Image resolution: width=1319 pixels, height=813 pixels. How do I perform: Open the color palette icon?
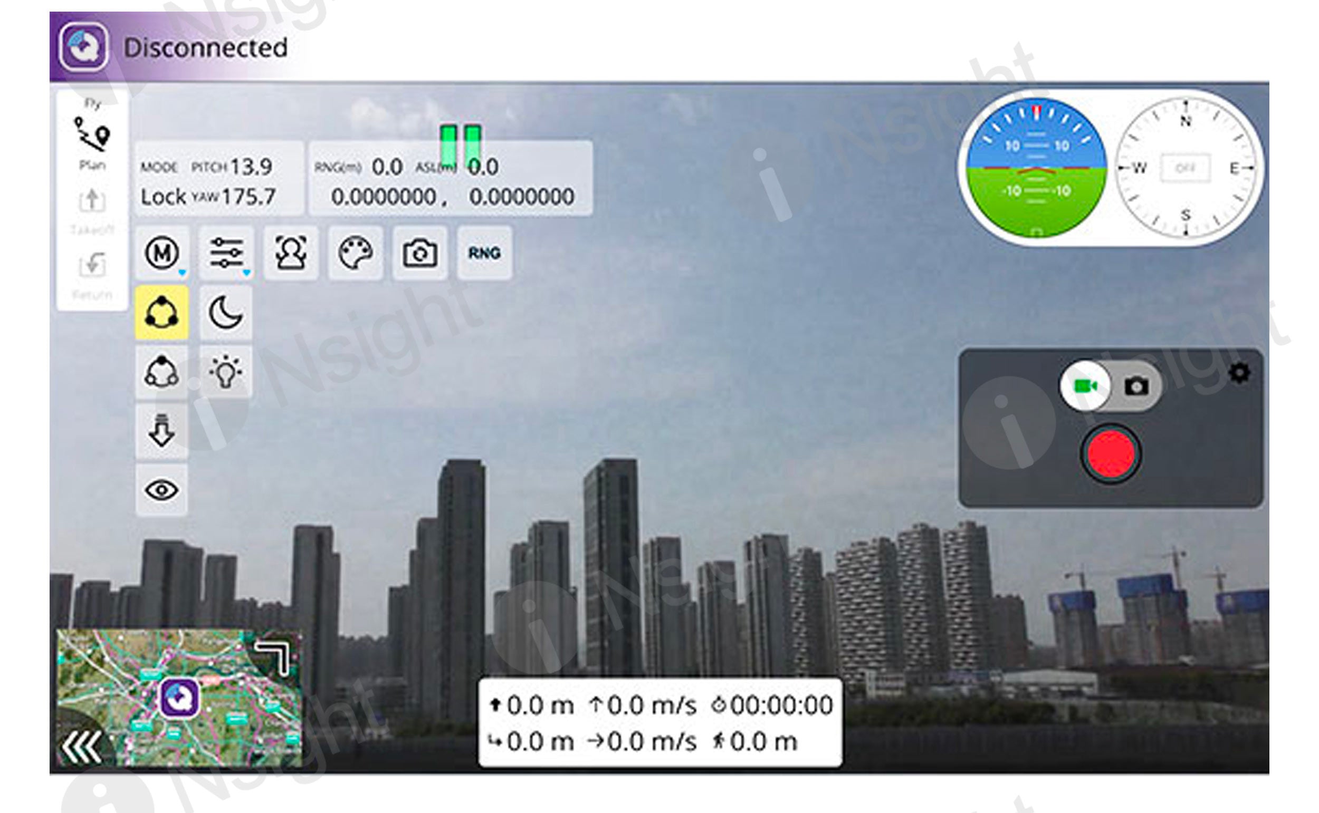356,253
